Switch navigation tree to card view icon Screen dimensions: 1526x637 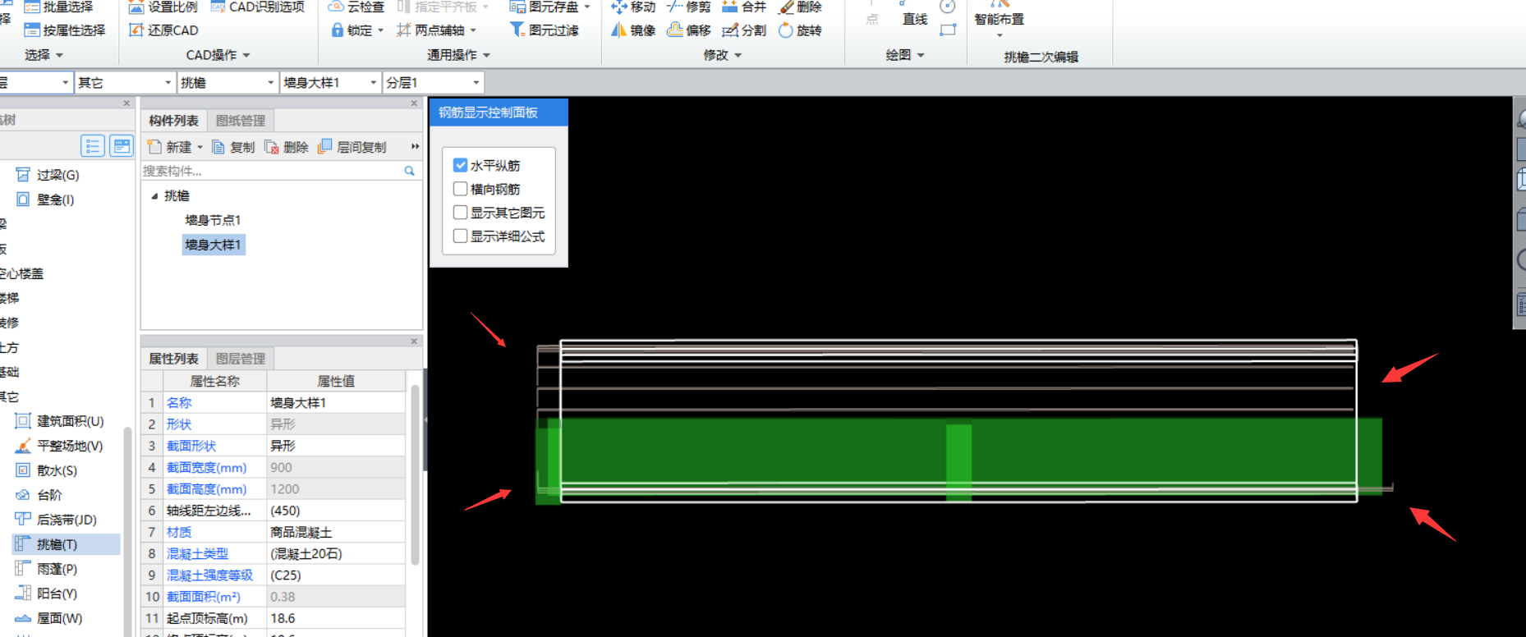point(122,146)
